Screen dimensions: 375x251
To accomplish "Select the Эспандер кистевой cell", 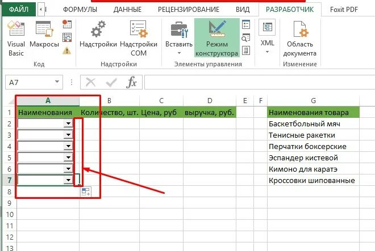I will tap(313, 158).
